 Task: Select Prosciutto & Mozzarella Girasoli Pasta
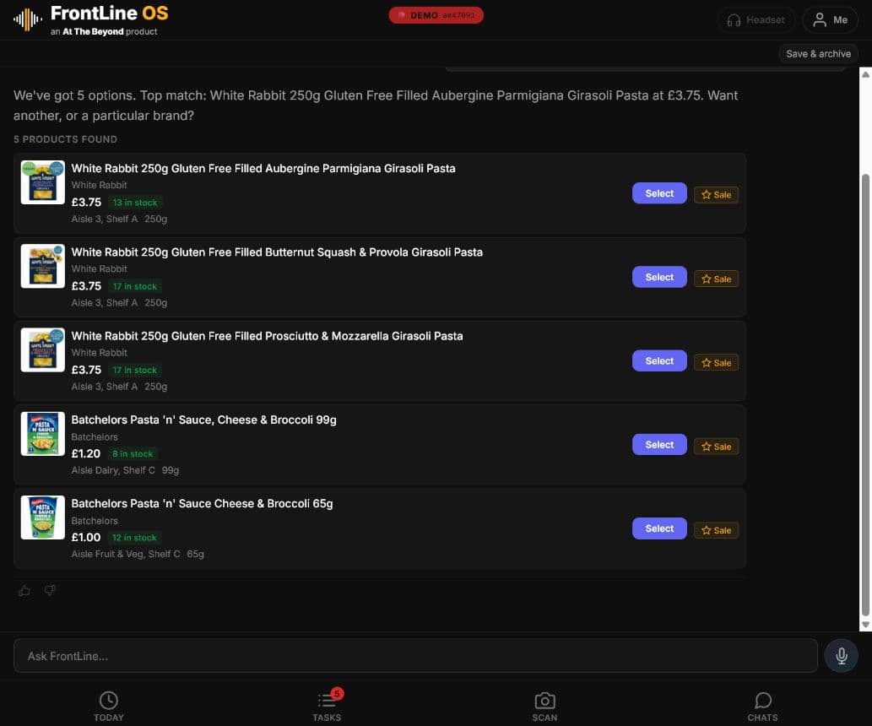click(659, 361)
